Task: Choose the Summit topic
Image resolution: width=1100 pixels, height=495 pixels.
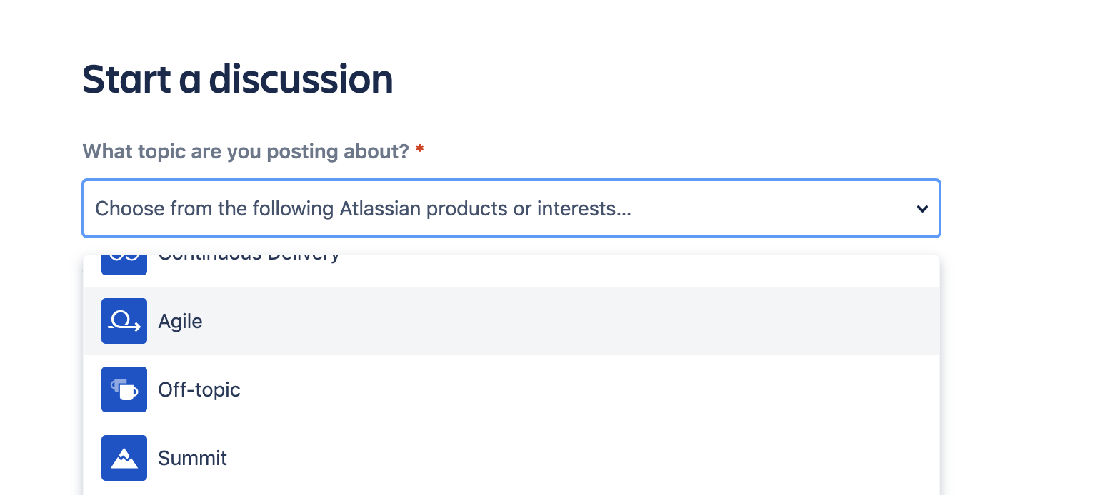Action: click(511, 458)
